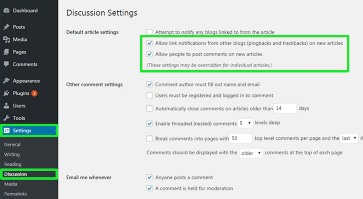The image size is (363, 199).
Task: Click the Posts pushpin icon
Action: (x=6, y=27)
